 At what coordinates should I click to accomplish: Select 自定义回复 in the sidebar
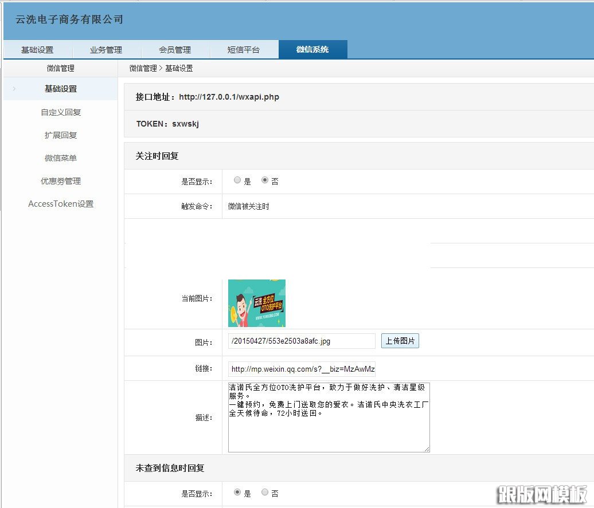(60, 112)
